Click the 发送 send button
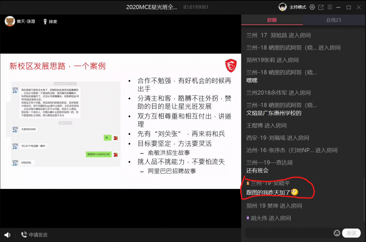366x242 pixels. click(351, 233)
